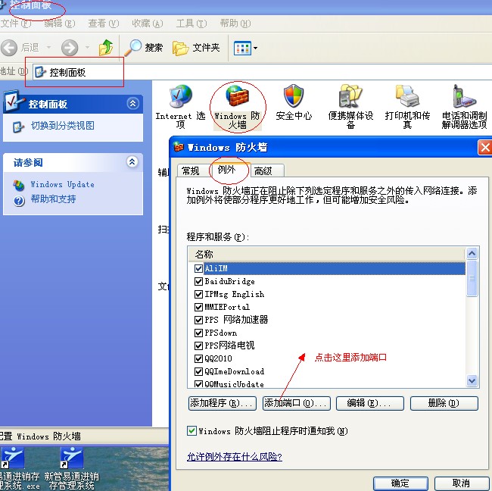Open 安全中心 shield icon
The image size is (492, 491).
point(294,103)
